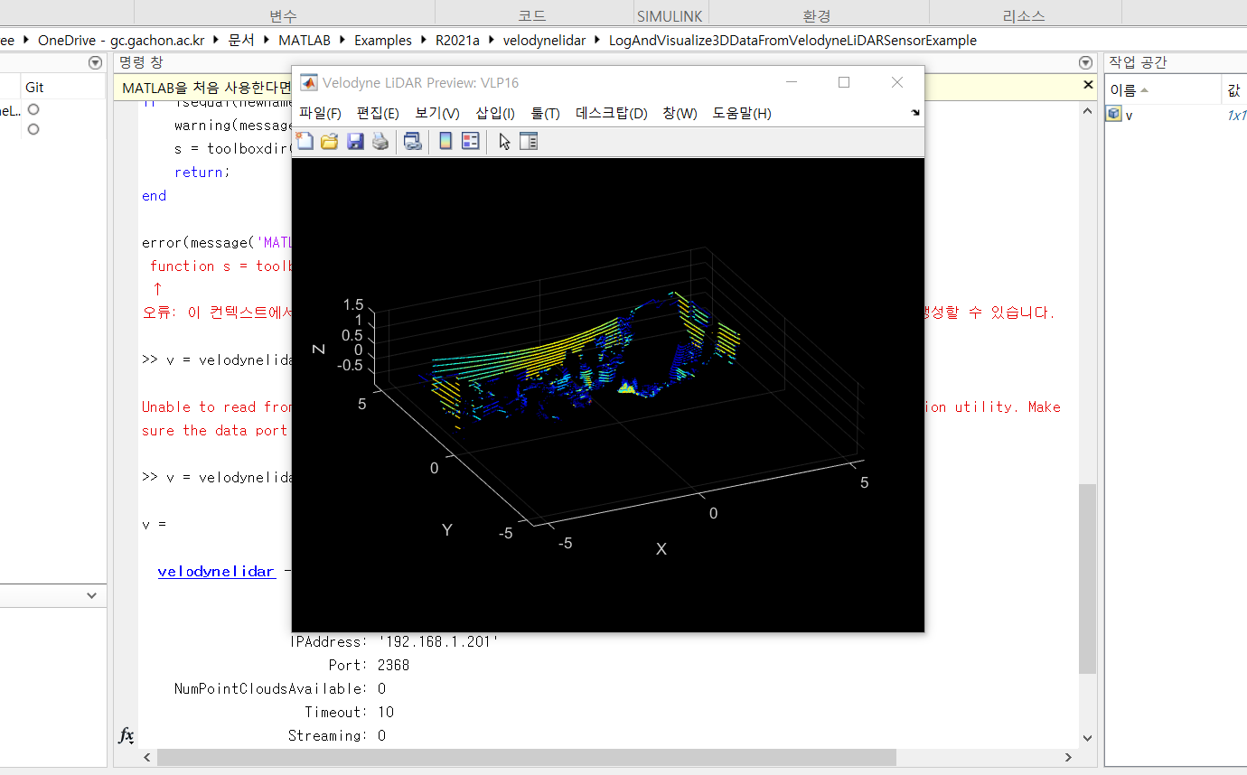The image size is (1247, 775).
Task: Open the Property Inspector icon
Action: point(529,141)
